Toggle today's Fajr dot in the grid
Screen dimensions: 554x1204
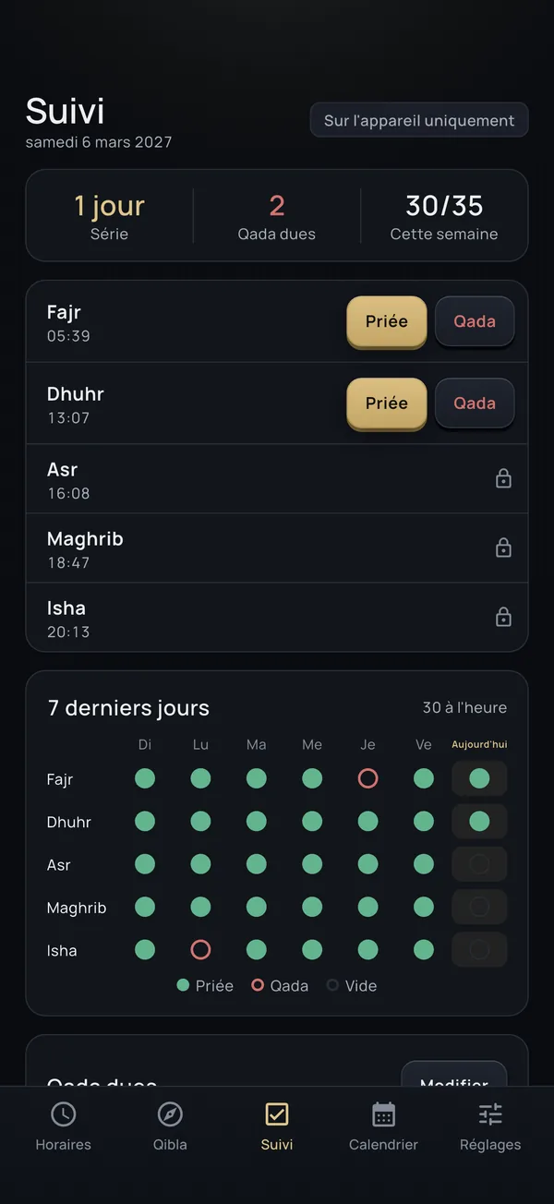[479, 778]
